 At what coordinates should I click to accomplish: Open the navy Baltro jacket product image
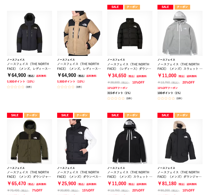(x=30, y=33)
